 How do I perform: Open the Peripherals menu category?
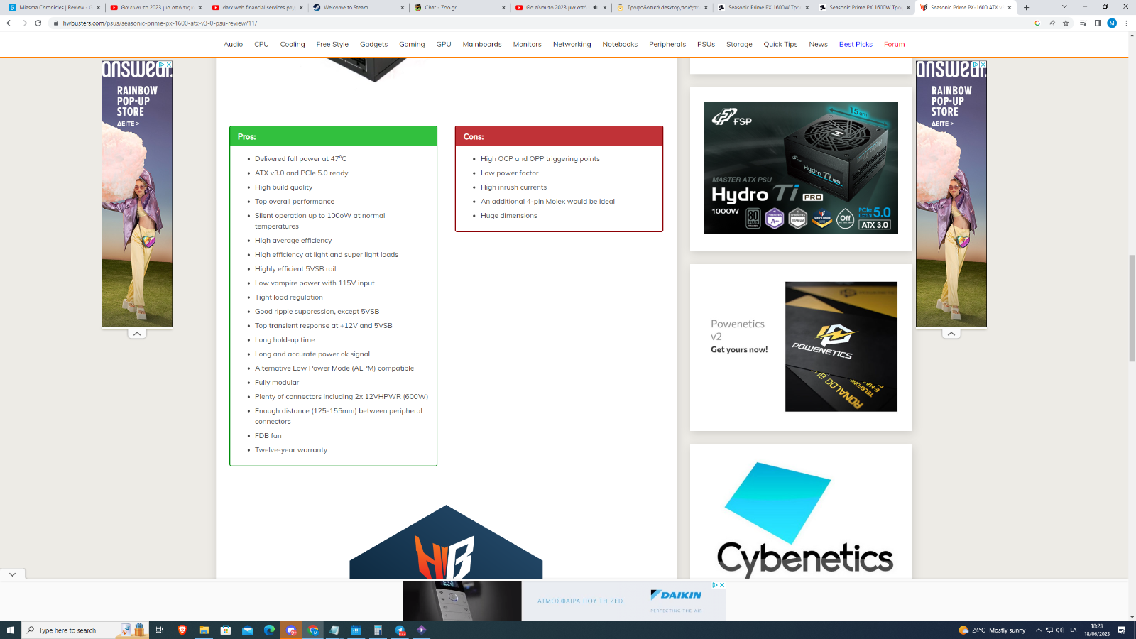click(x=667, y=44)
